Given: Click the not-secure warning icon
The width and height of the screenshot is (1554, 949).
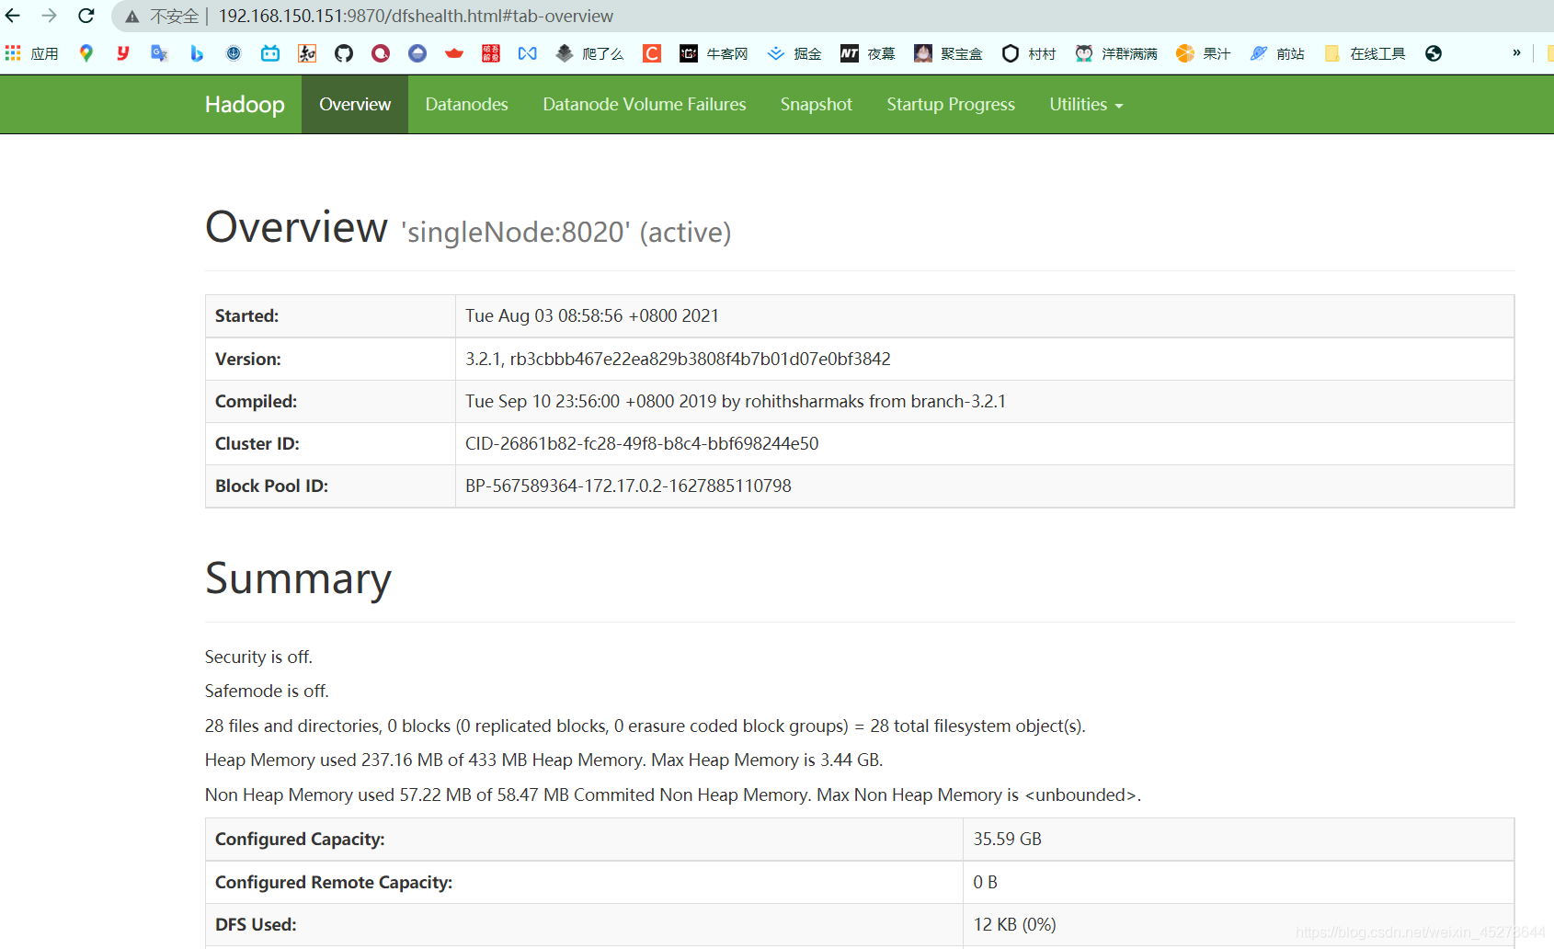Looking at the screenshot, I should [x=132, y=17].
